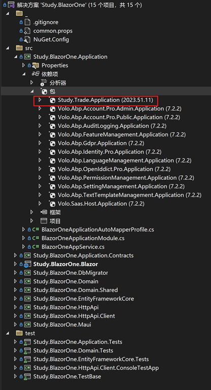Select Volo.Abp.LanguageManagement.Application package

124,160
